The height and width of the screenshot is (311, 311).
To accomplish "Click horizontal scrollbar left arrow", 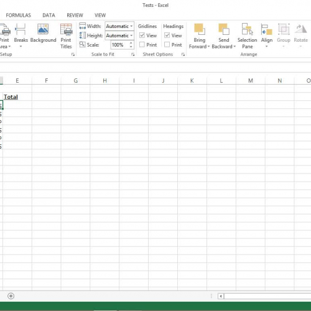I will click(221, 296).
